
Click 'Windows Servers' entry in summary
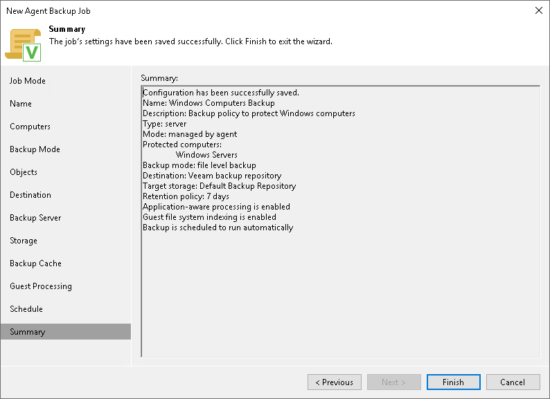pos(206,155)
